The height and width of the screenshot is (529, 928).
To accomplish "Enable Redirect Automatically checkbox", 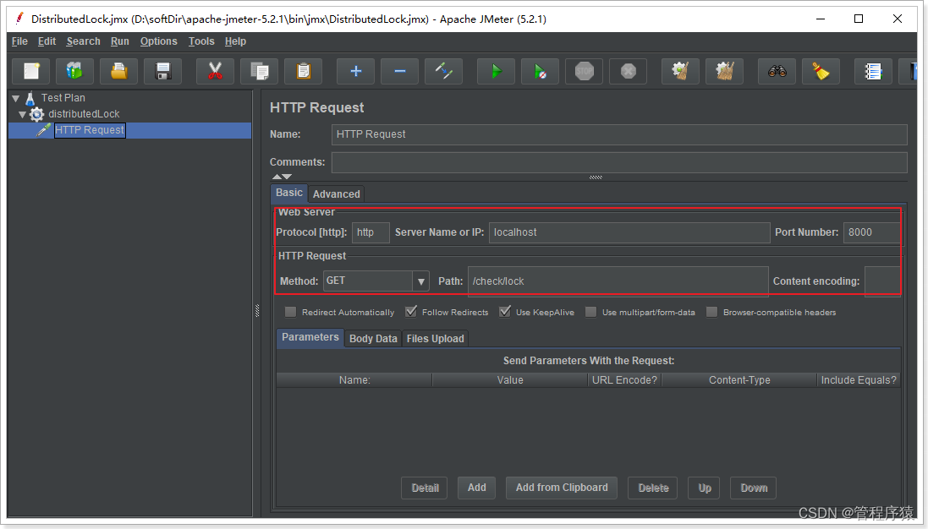I will [291, 312].
